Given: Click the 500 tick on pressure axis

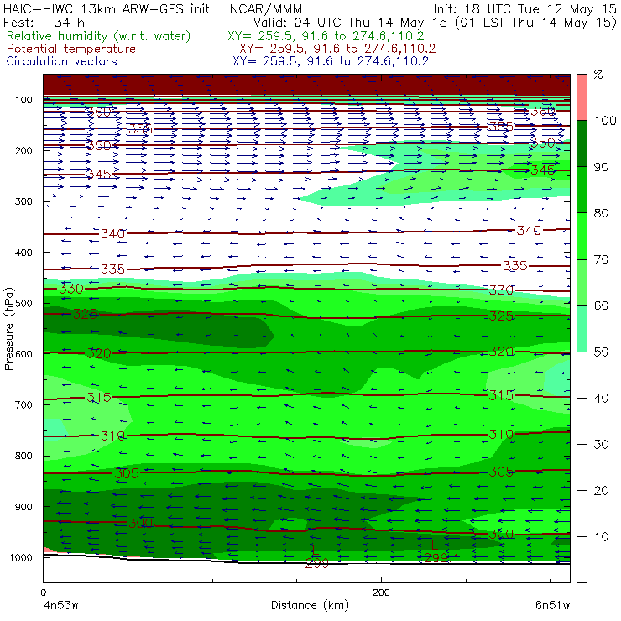Looking at the screenshot, I should coord(23,304).
